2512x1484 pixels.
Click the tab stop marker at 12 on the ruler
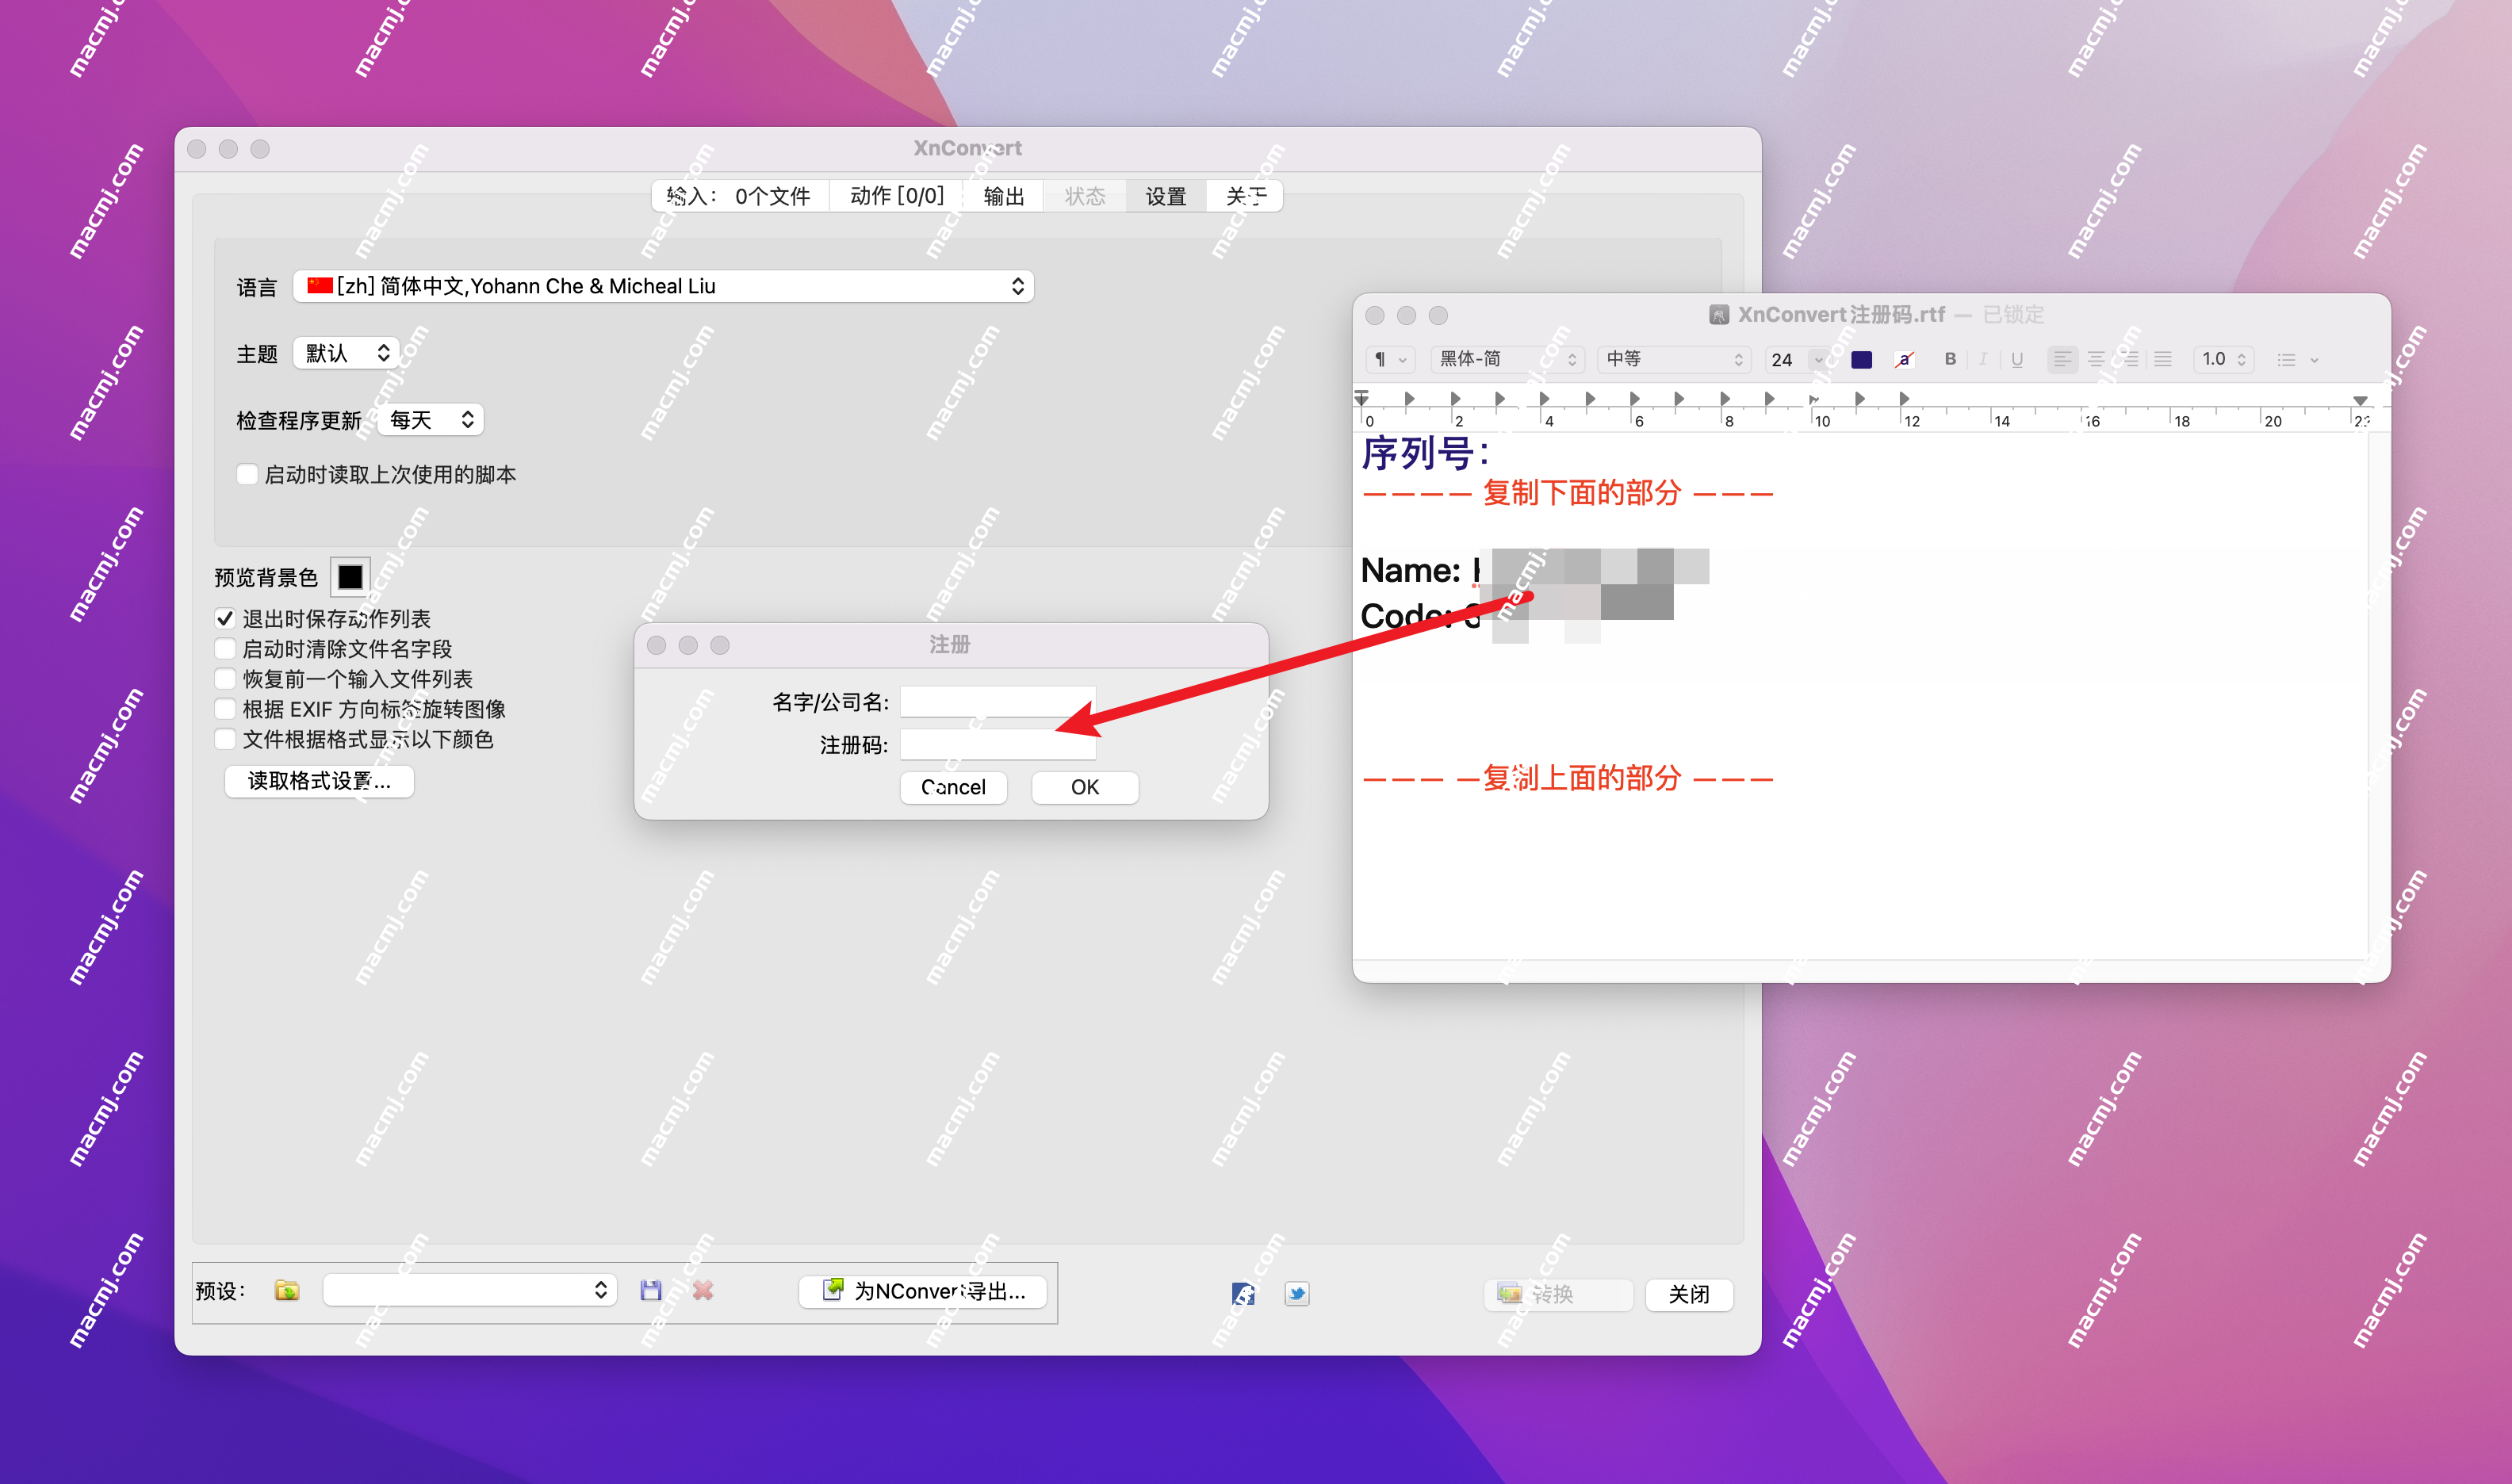coord(1904,398)
